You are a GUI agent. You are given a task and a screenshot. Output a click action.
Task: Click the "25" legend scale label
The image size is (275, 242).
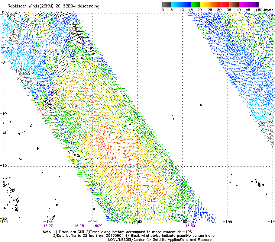pyautogui.click(x=210, y=10)
